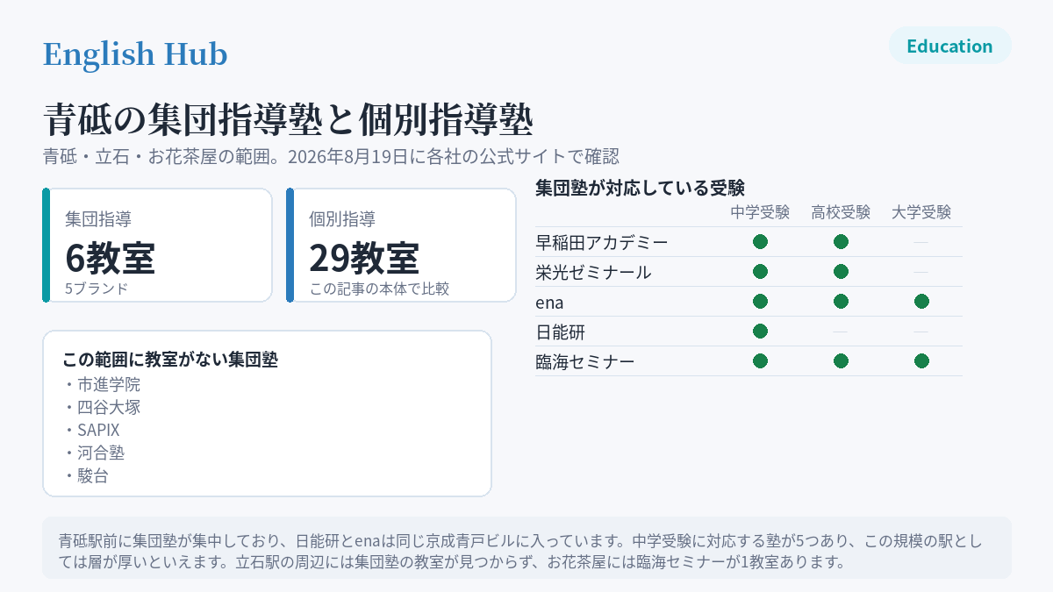Click 栄光ゼミナール's 中学受験 green dot

point(761,272)
